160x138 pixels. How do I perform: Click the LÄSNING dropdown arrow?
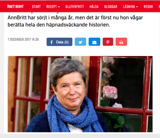pyautogui.click(x=137, y=7)
